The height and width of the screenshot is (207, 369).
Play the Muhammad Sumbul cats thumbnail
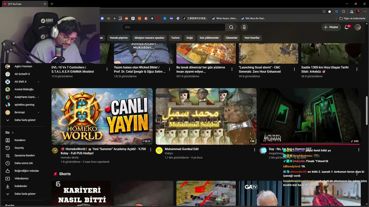pyautogui.click(x=206, y=116)
